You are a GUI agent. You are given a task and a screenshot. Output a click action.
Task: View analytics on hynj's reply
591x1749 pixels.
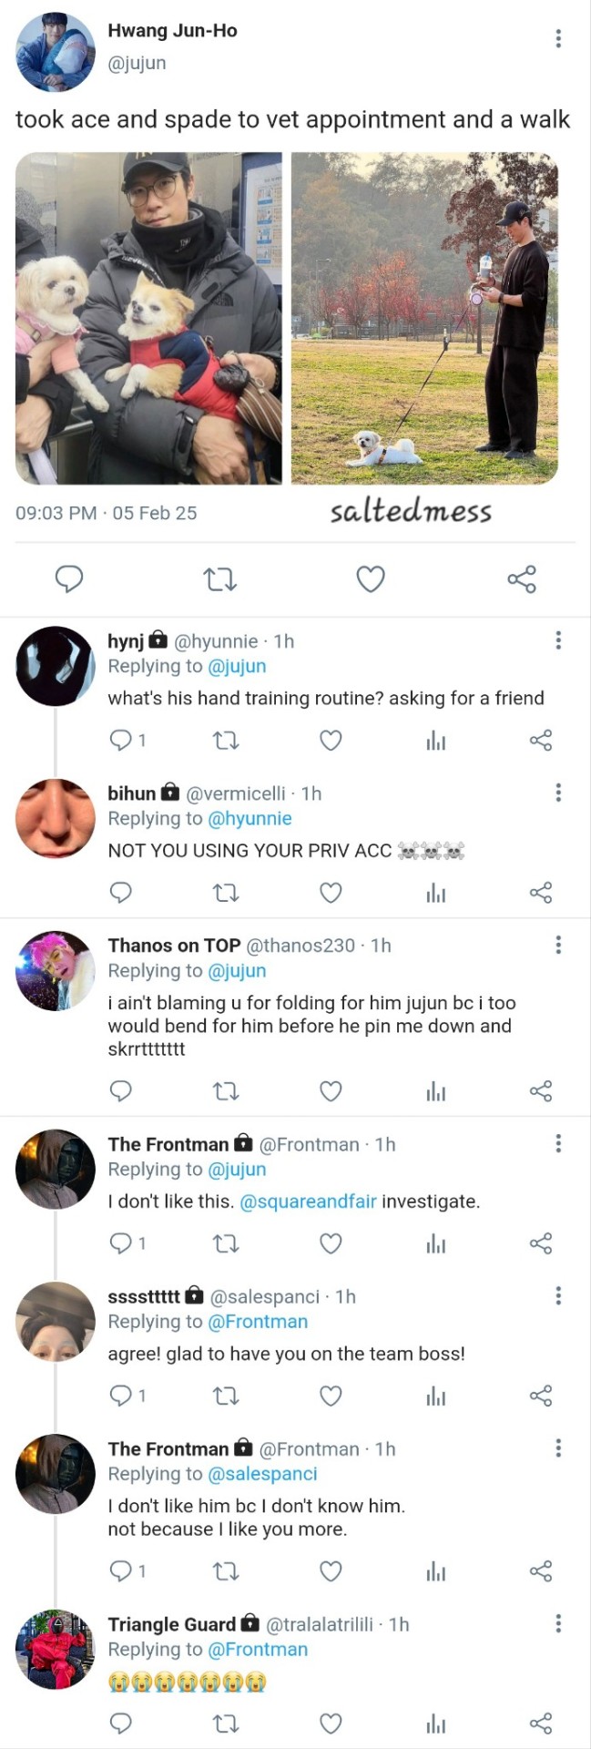(x=436, y=741)
